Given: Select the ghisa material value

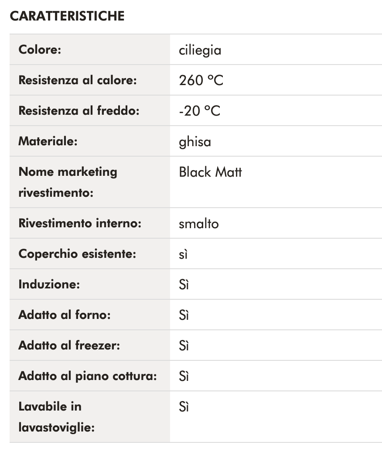Looking at the screenshot, I should (194, 142).
